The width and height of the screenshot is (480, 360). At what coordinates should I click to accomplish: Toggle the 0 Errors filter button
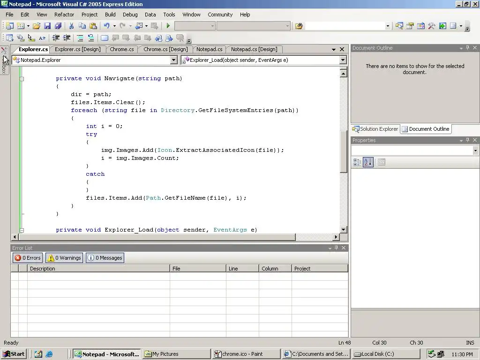[28, 258]
